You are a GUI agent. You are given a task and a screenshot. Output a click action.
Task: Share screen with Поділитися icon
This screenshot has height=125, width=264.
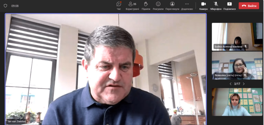point(230,6)
